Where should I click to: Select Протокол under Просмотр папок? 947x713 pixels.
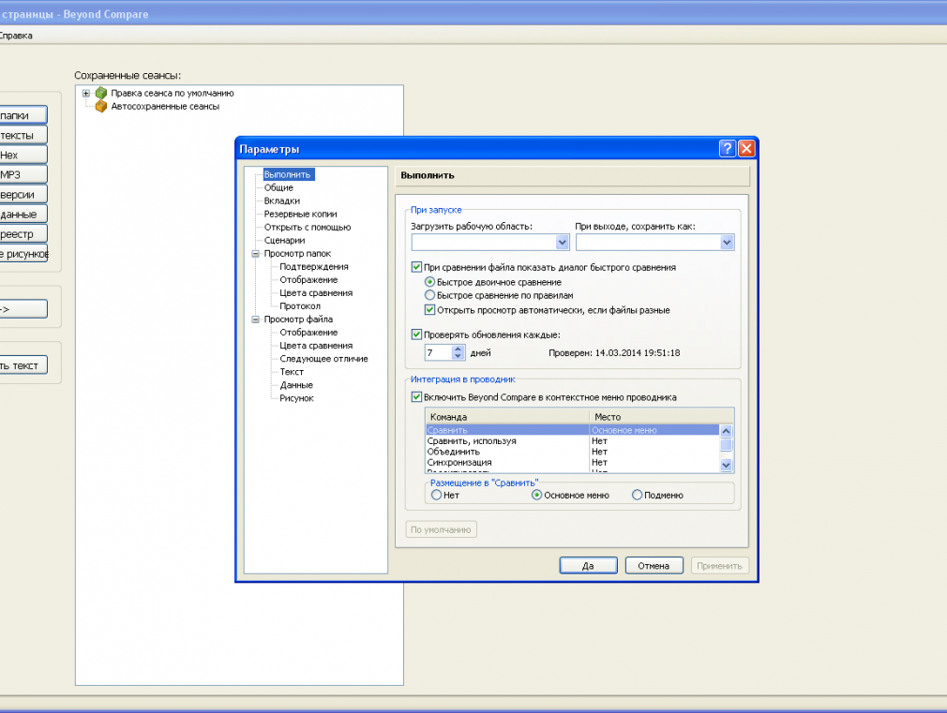[x=300, y=306]
